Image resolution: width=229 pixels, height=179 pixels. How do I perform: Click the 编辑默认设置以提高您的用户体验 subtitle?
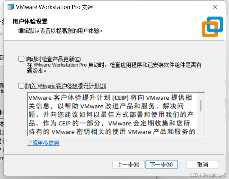click(60, 31)
